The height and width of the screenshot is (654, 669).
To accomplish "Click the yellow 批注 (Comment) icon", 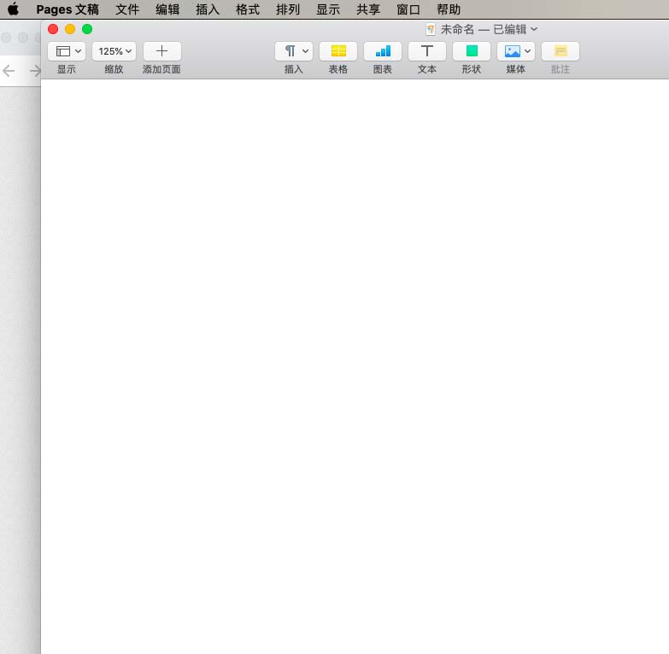I will [x=560, y=51].
